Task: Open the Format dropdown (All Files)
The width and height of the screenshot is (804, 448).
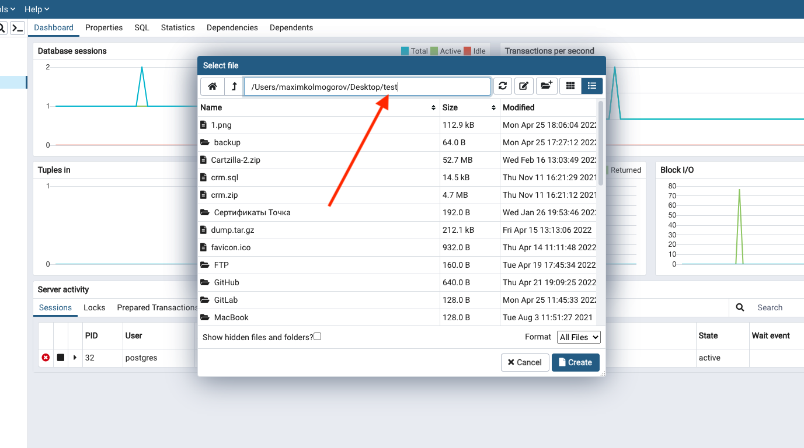Action: (x=579, y=337)
